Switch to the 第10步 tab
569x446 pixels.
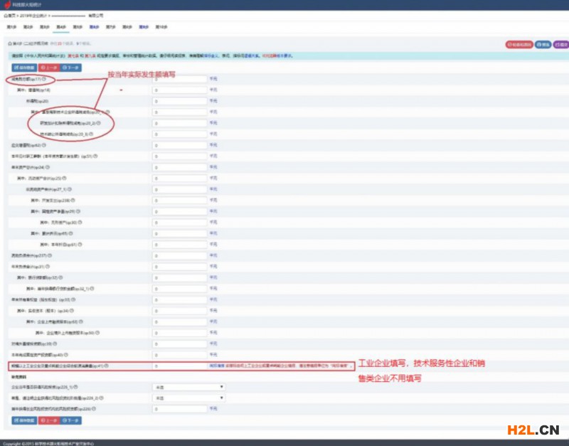pos(161,26)
